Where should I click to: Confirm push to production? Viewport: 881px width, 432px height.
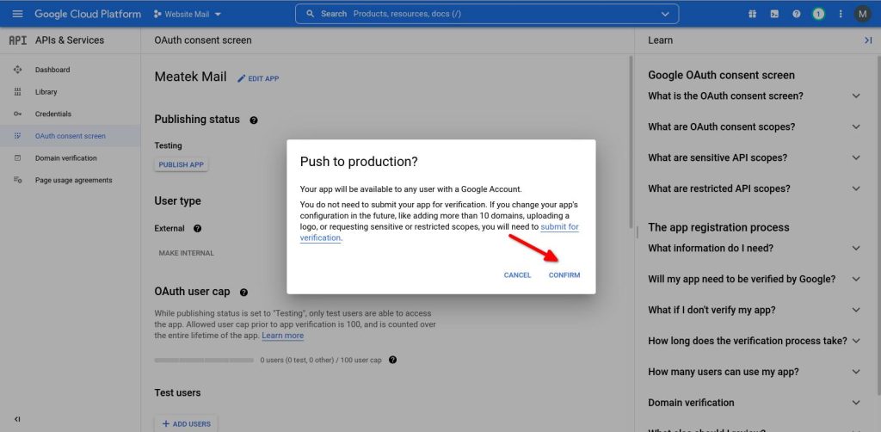click(564, 275)
